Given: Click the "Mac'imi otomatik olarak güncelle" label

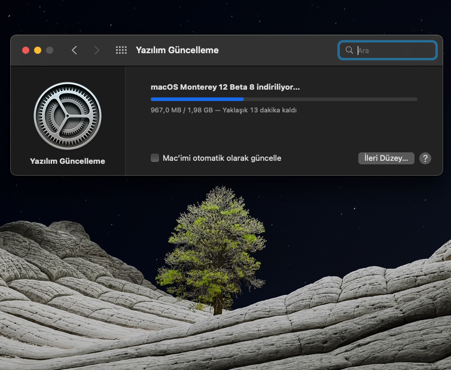Looking at the screenshot, I should 222,158.
